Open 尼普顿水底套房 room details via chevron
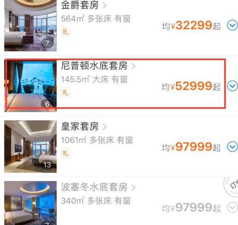This screenshot has width=238, height=225. pyautogui.click(x=133, y=66)
